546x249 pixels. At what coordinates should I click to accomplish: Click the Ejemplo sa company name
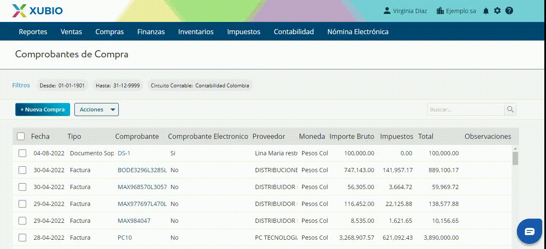(x=461, y=11)
